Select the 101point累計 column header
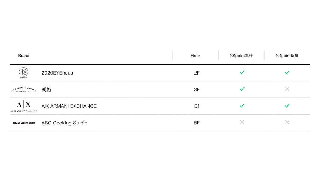Image resolution: width=320 pixels, height=180 pixels. [241, 56]
